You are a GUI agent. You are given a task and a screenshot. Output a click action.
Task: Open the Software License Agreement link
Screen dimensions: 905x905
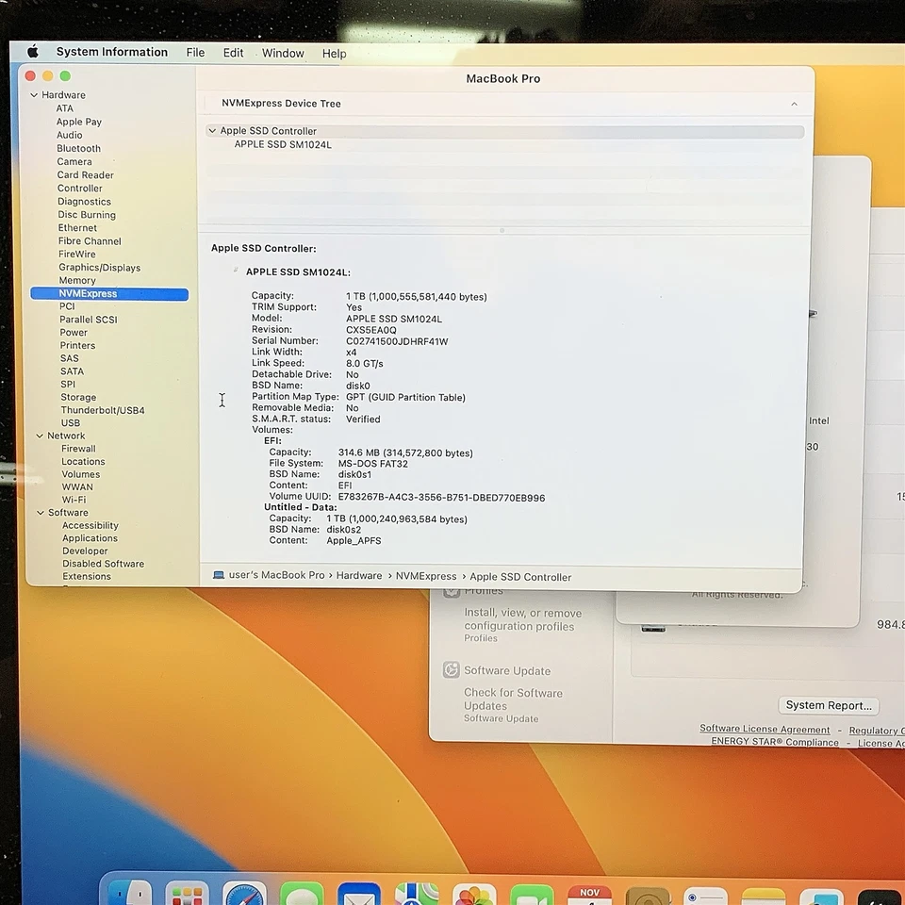pos(765,729)
